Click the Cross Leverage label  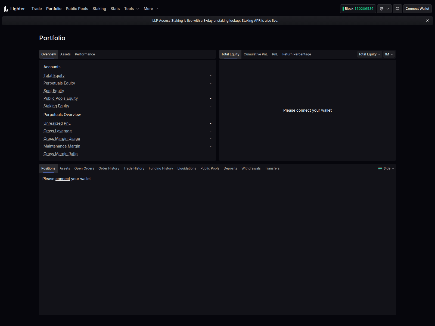58,131
